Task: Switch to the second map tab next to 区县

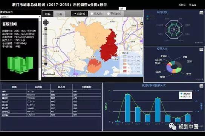Action: click(x=59, y=14)
